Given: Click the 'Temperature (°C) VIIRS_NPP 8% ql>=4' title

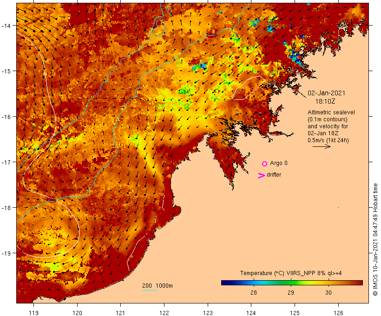Looking at the screenshot, I should click(291, 273).
